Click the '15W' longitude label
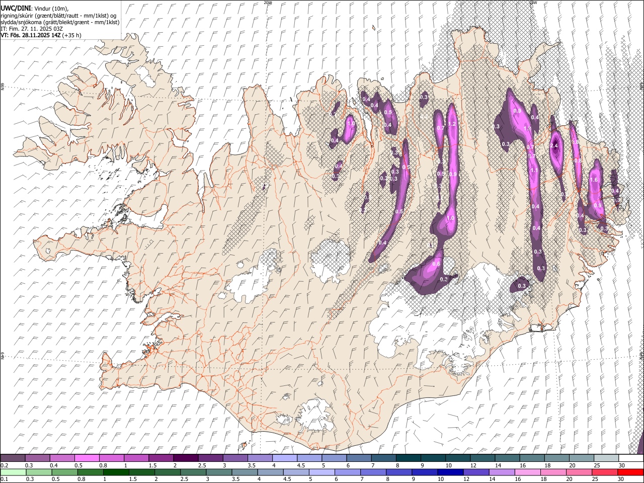644x483 pixels. pyautogui.click(x=533, y=3)
